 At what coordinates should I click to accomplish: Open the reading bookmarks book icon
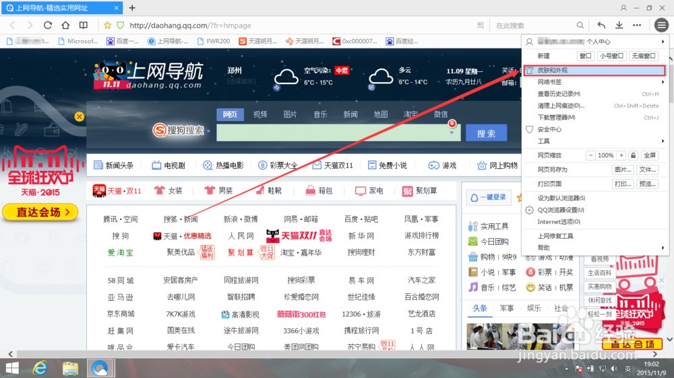tap(84, 26)
